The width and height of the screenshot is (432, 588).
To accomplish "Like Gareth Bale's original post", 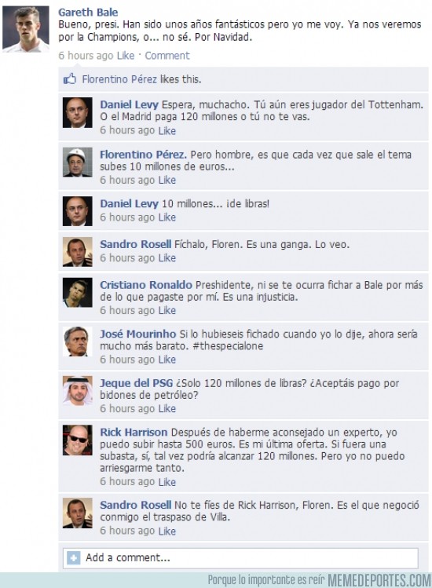I will [126, 56].
